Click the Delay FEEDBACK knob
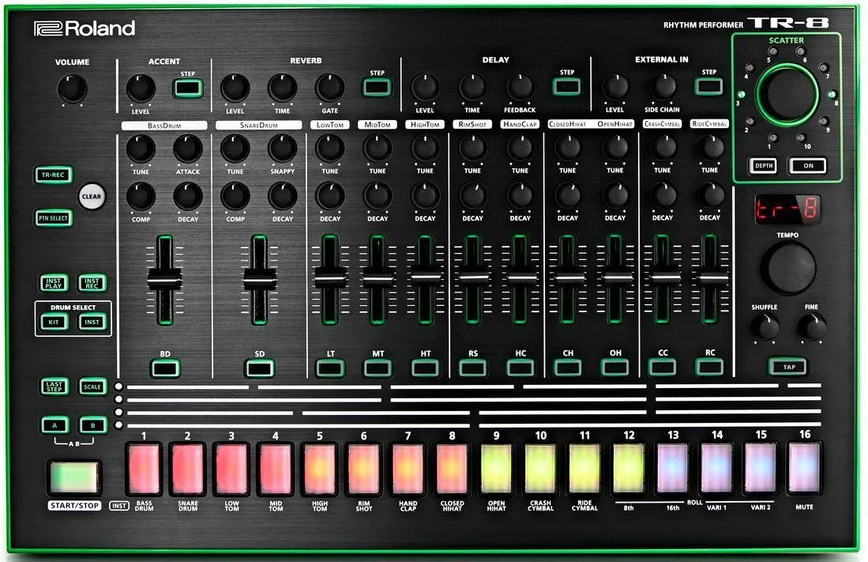Viewport: 868px width, 562px height. pyautogui.click(x=519, y=87)
